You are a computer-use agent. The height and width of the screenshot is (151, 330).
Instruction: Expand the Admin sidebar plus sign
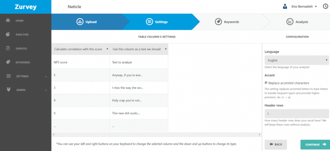click(x=46, y=90)
